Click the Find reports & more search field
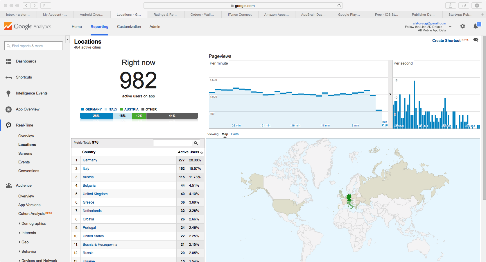 [x=33, y=46]
